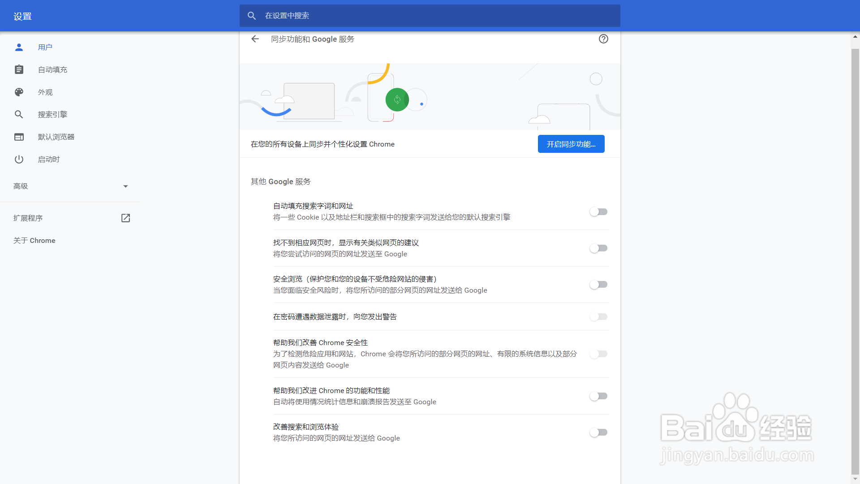Click the 开启同步功能 button
The image size is (860, 484).
pos(571,144)
